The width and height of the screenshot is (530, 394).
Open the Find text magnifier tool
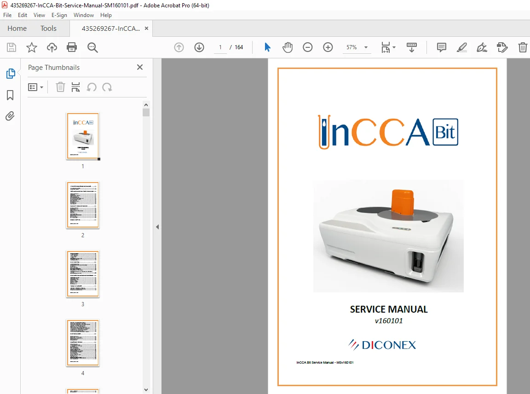coord(92,47)
